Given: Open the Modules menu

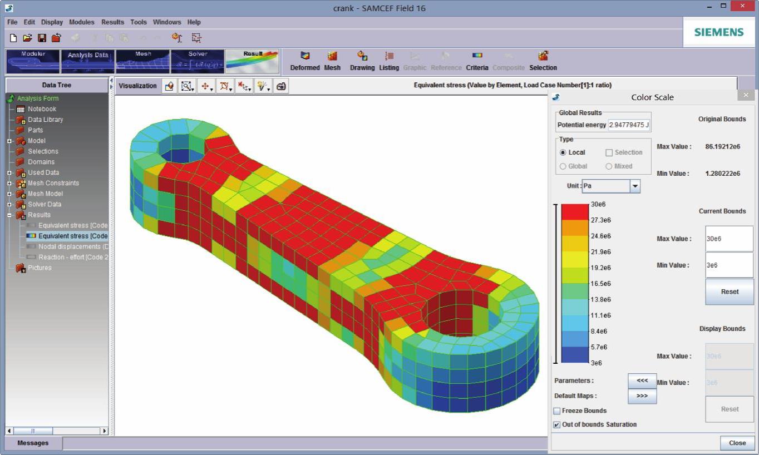Looking at the screenshot, I should click(x=81, y=22).
